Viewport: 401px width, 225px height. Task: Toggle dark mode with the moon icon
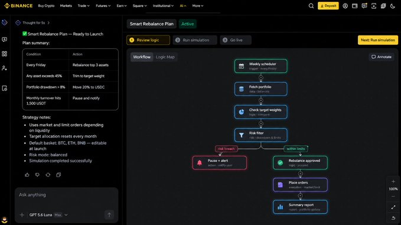393,6
